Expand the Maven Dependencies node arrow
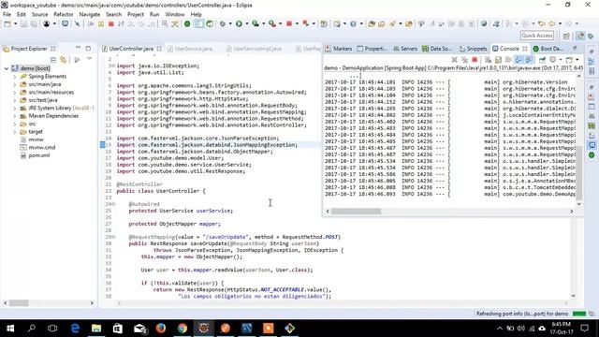 (15, 116)
